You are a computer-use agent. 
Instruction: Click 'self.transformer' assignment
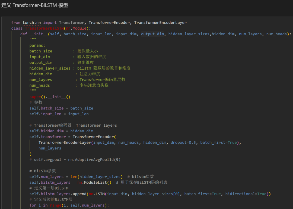click(x=47, y=137)
